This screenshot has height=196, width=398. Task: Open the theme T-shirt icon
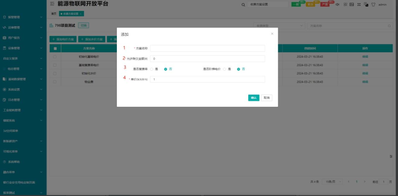[373, 4]
